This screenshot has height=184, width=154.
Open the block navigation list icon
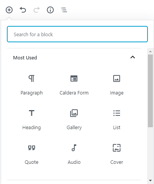[x=64, y=10]
